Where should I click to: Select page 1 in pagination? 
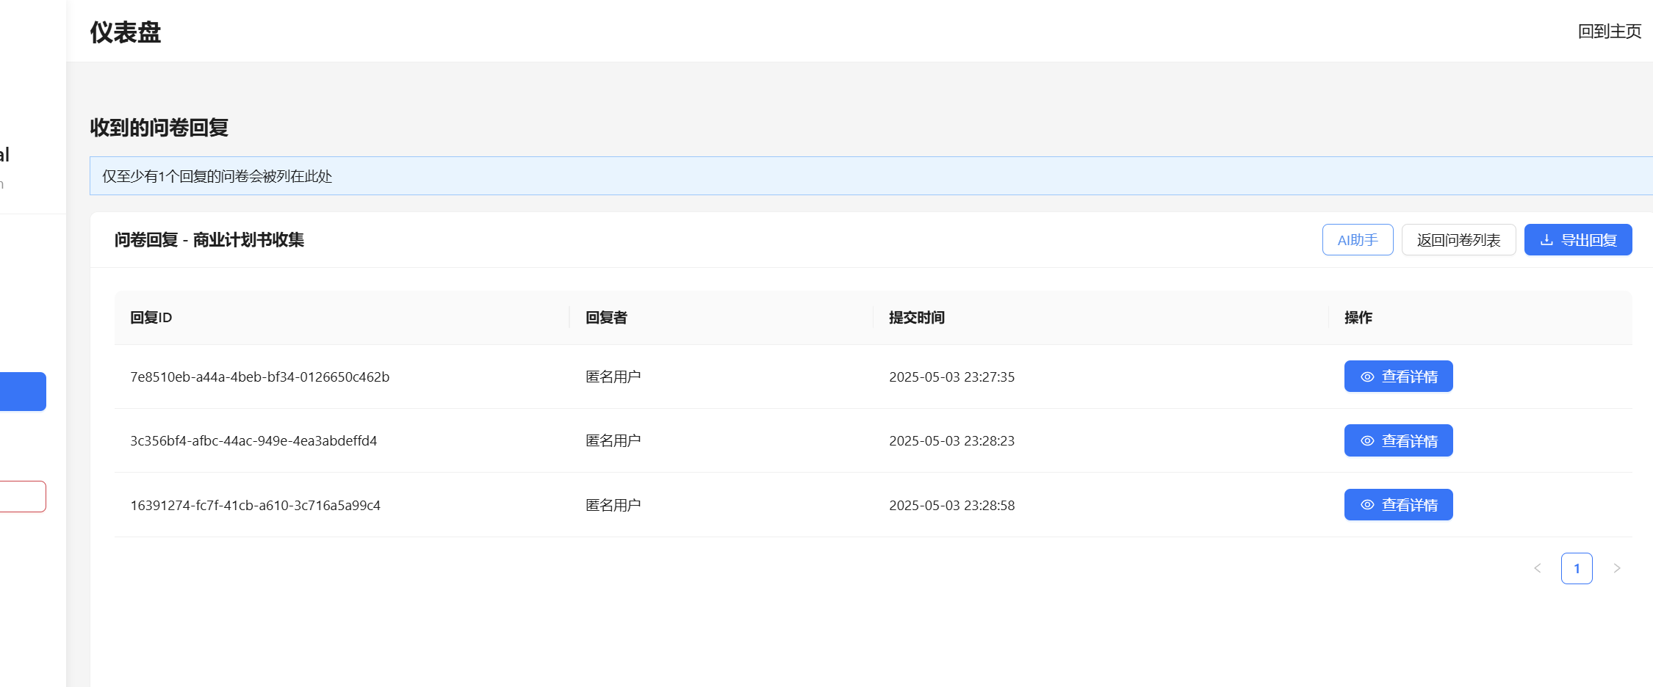click(1577, 567)
